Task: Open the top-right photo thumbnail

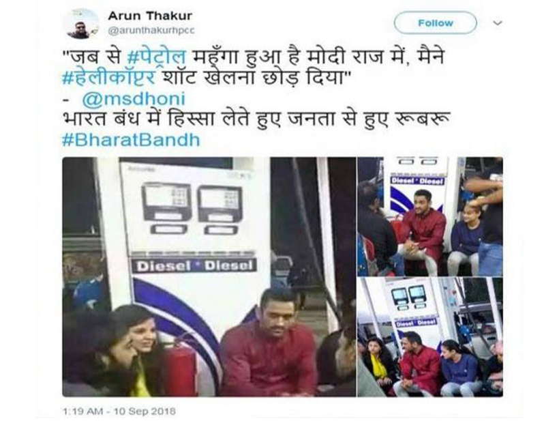Action: (x=430, y=216)
